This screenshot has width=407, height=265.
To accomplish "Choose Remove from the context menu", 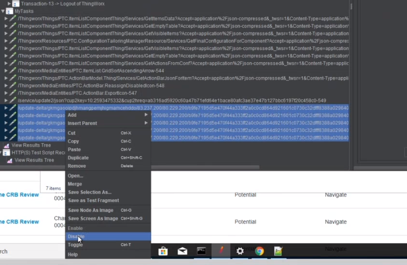I will point(108,166).
